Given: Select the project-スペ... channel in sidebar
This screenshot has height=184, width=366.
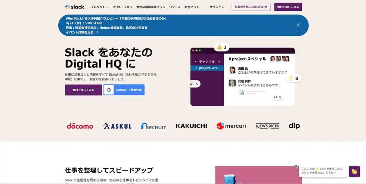Looking at the screenshot, I should [207, 68].
